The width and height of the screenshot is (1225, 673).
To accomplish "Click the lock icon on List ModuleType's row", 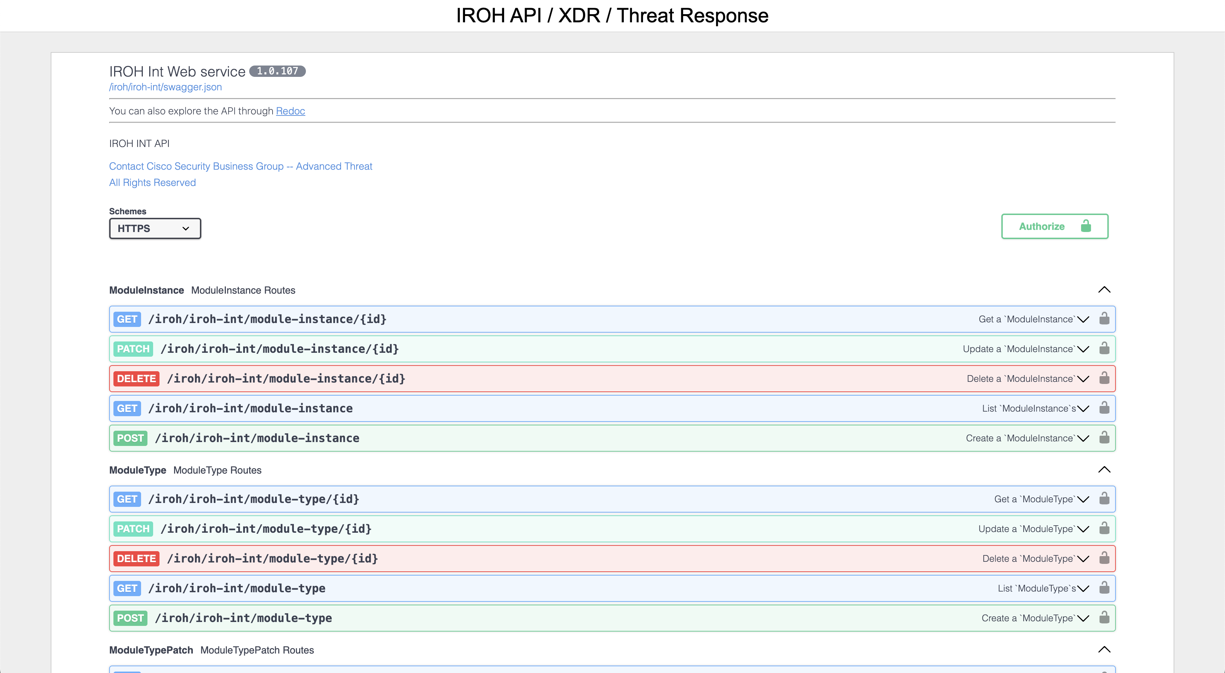I will coord(1105,588).
